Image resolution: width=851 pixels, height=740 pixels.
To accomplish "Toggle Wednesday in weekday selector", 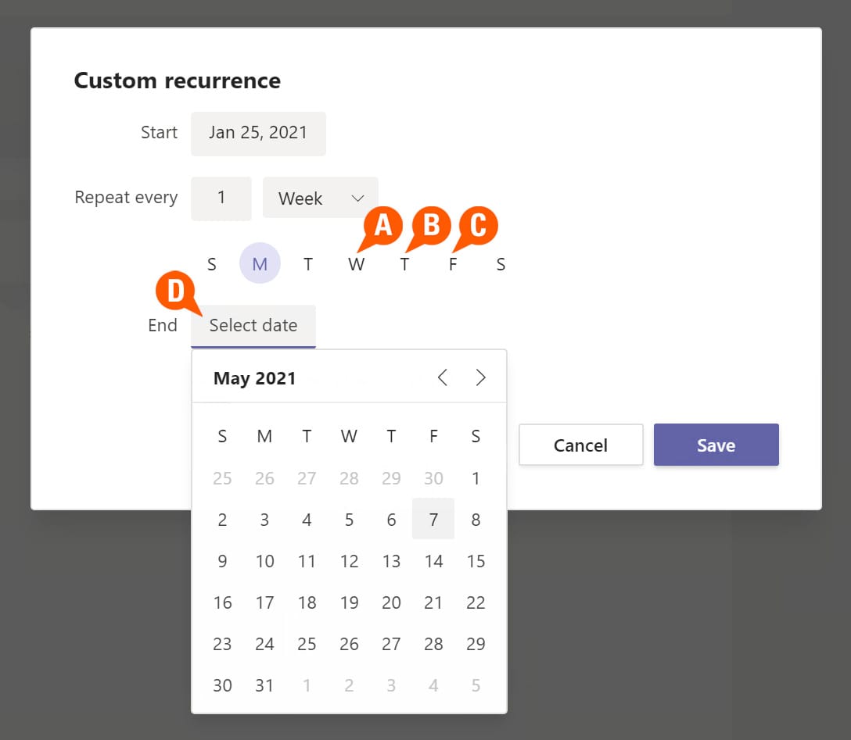I will (x=356, y=264).
